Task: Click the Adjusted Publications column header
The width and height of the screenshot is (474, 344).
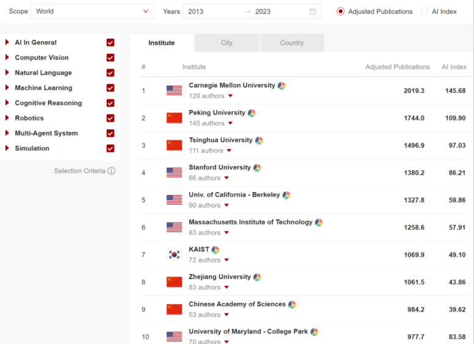Action: pos(397,67)
